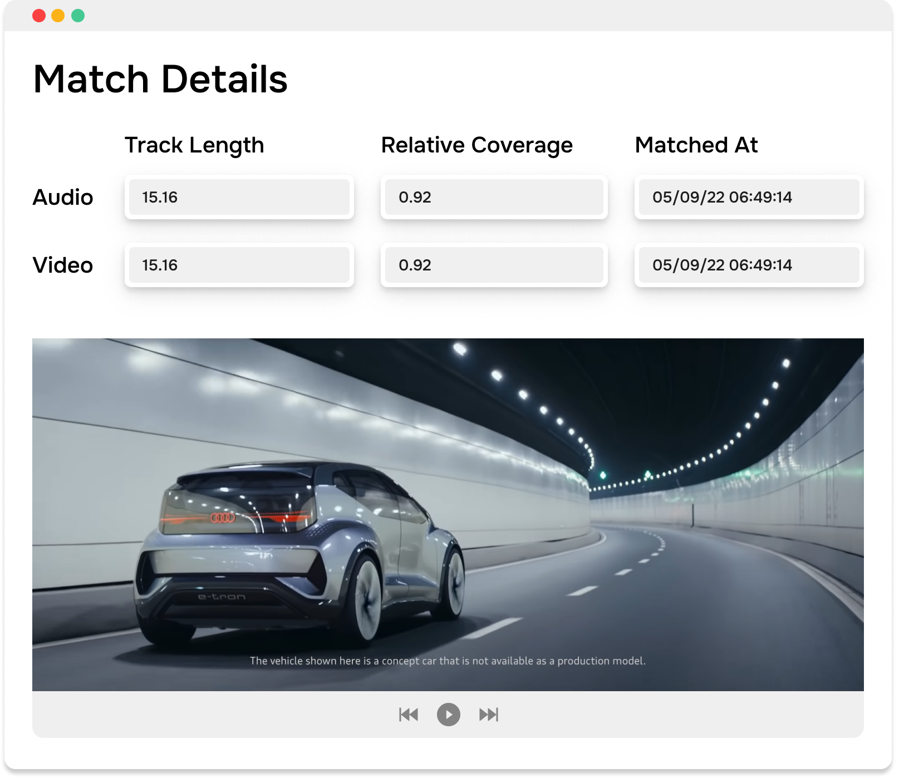Focus the Audio Matched At timestamp field
904x778 pixels.
pyautogui.click(x=749, y=197)
